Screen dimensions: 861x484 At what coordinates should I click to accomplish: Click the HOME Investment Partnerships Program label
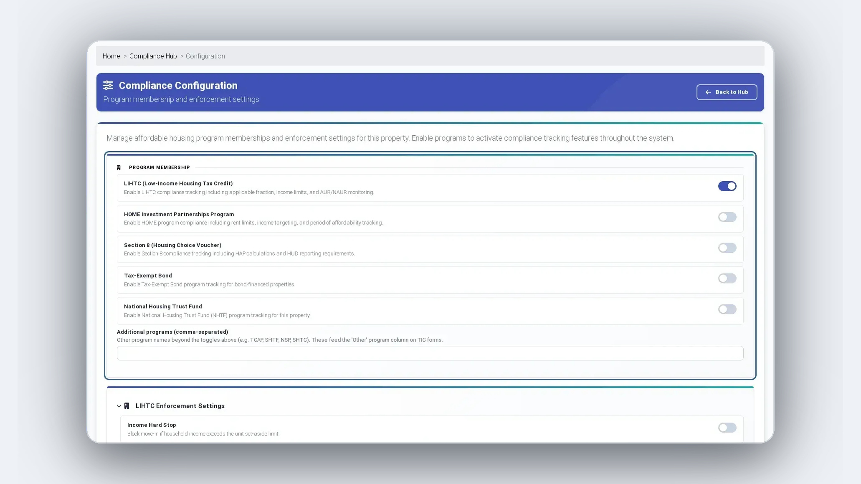tap(179, 214)
